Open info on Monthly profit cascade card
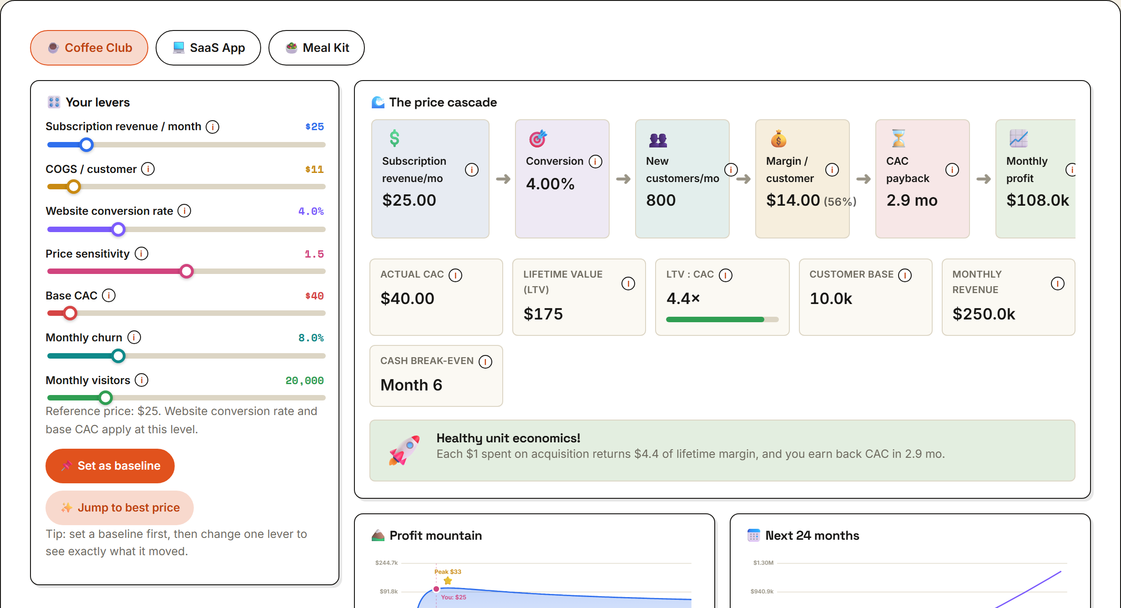The height and width of the screenshot is (608, 1121). (1071, 170)
